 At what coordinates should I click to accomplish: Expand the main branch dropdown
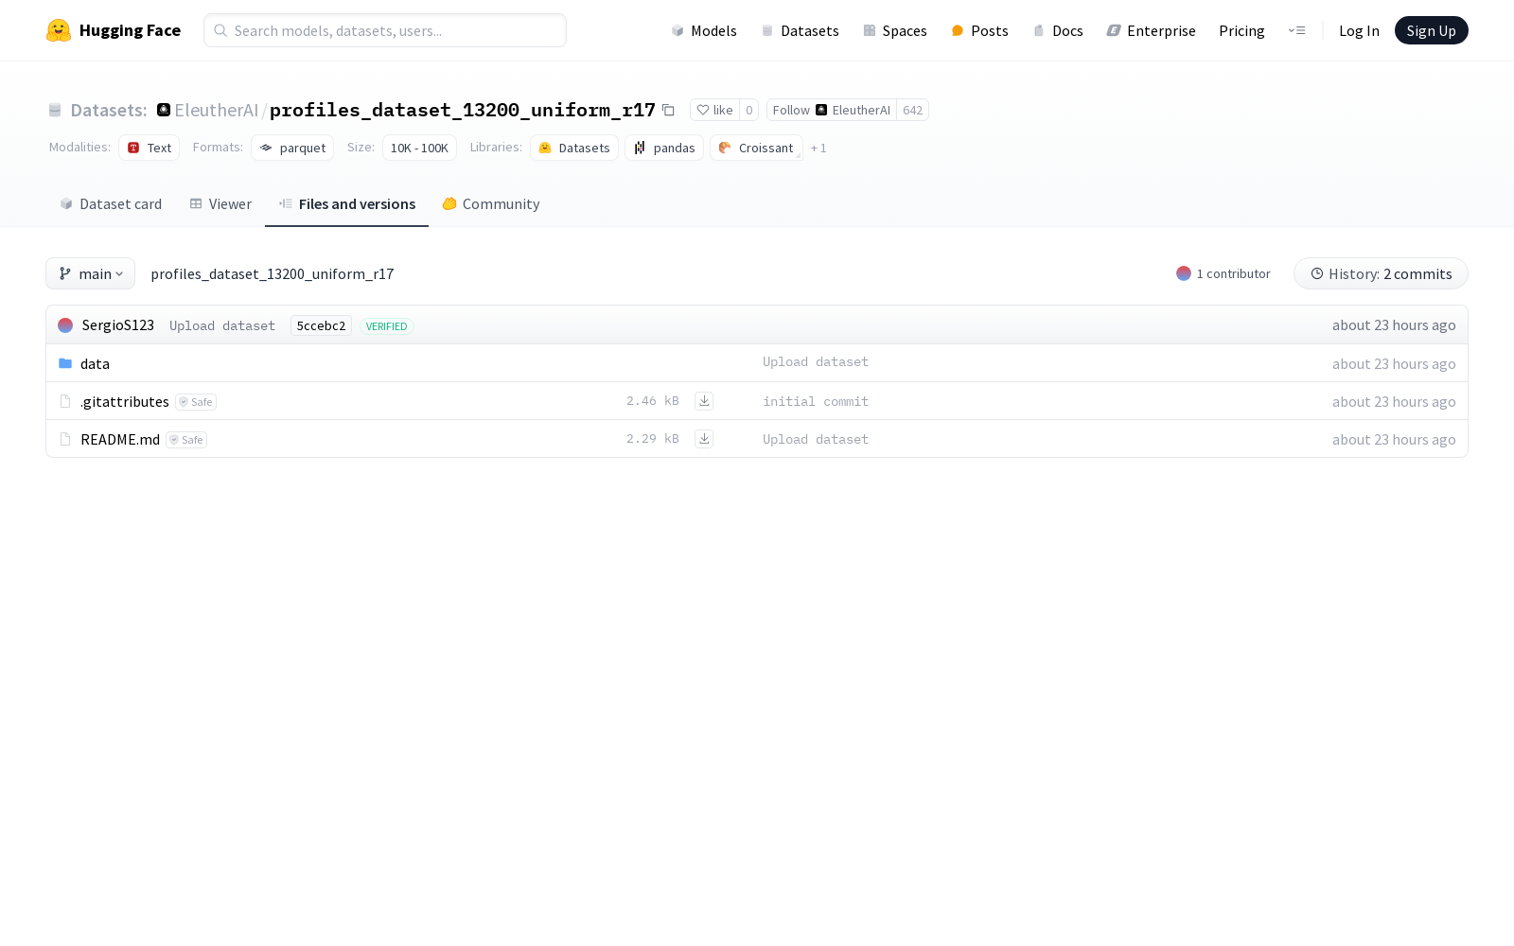[91, 273]
